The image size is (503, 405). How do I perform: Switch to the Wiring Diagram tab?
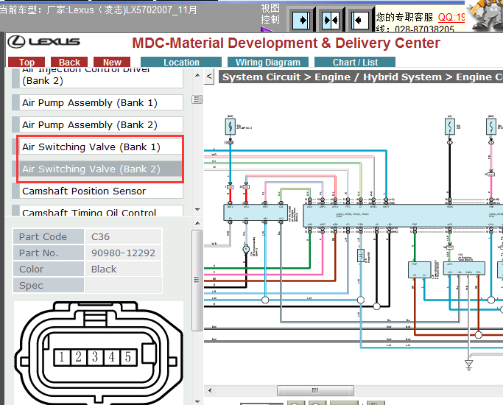point(268,62)
